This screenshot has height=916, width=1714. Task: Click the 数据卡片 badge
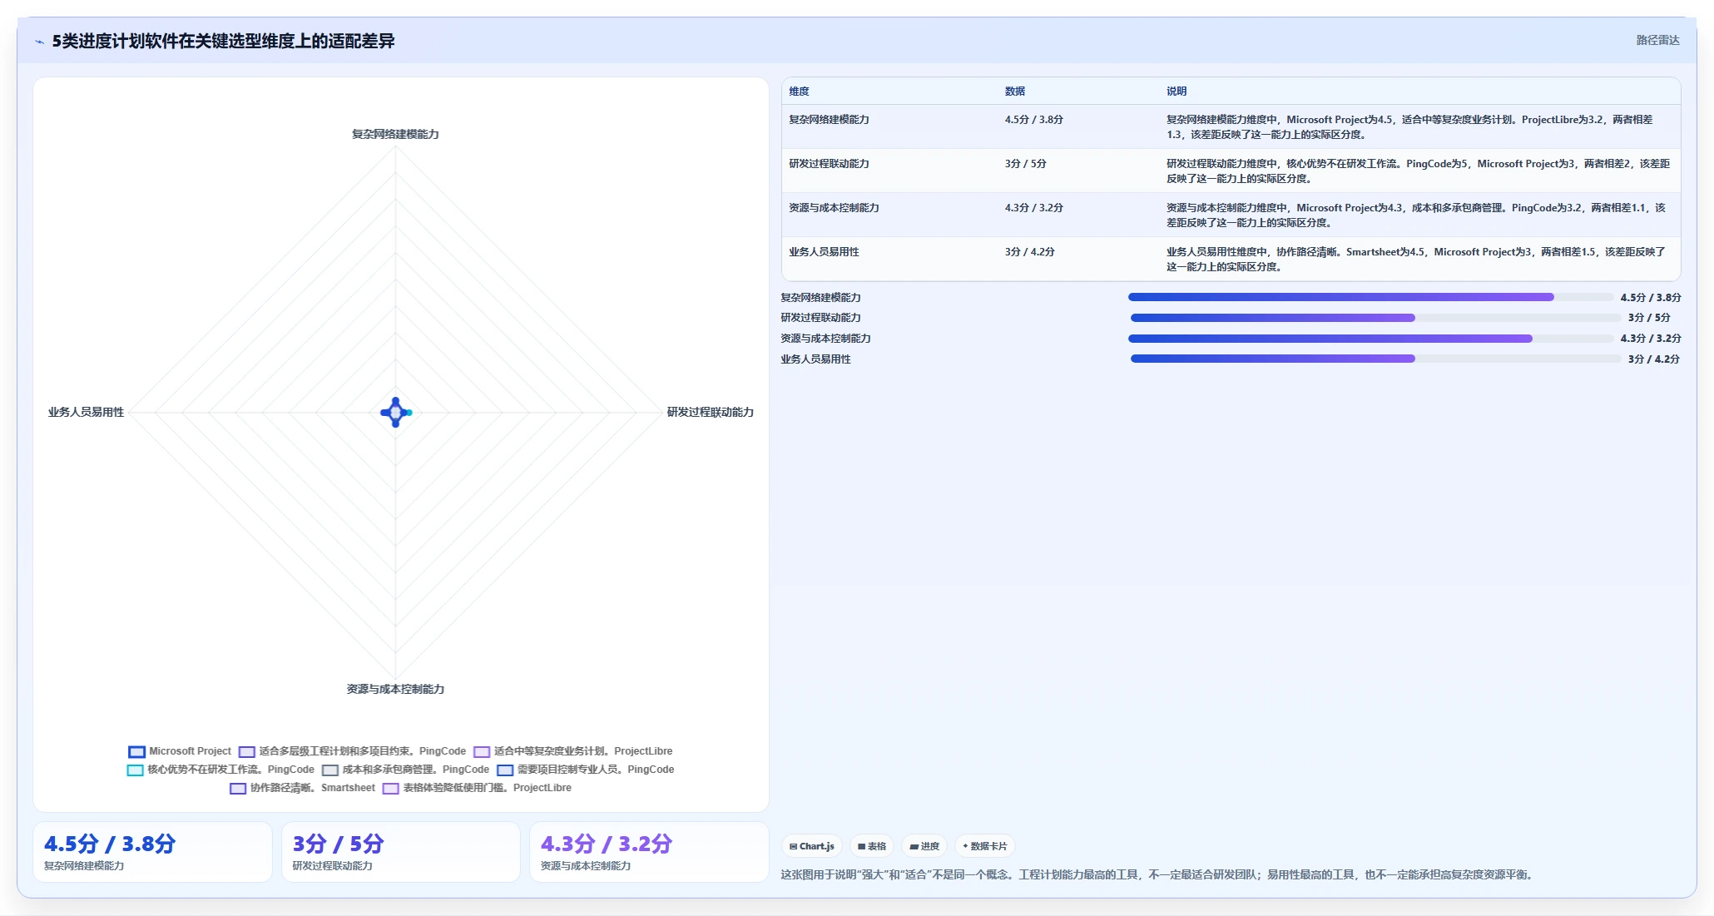(985, 846)
